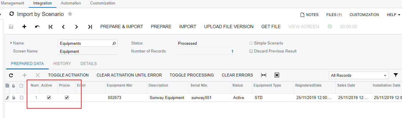This screenshot has height=118, width=402.
Task: Click PREPARE & IMPORT button
Action: 122,27
